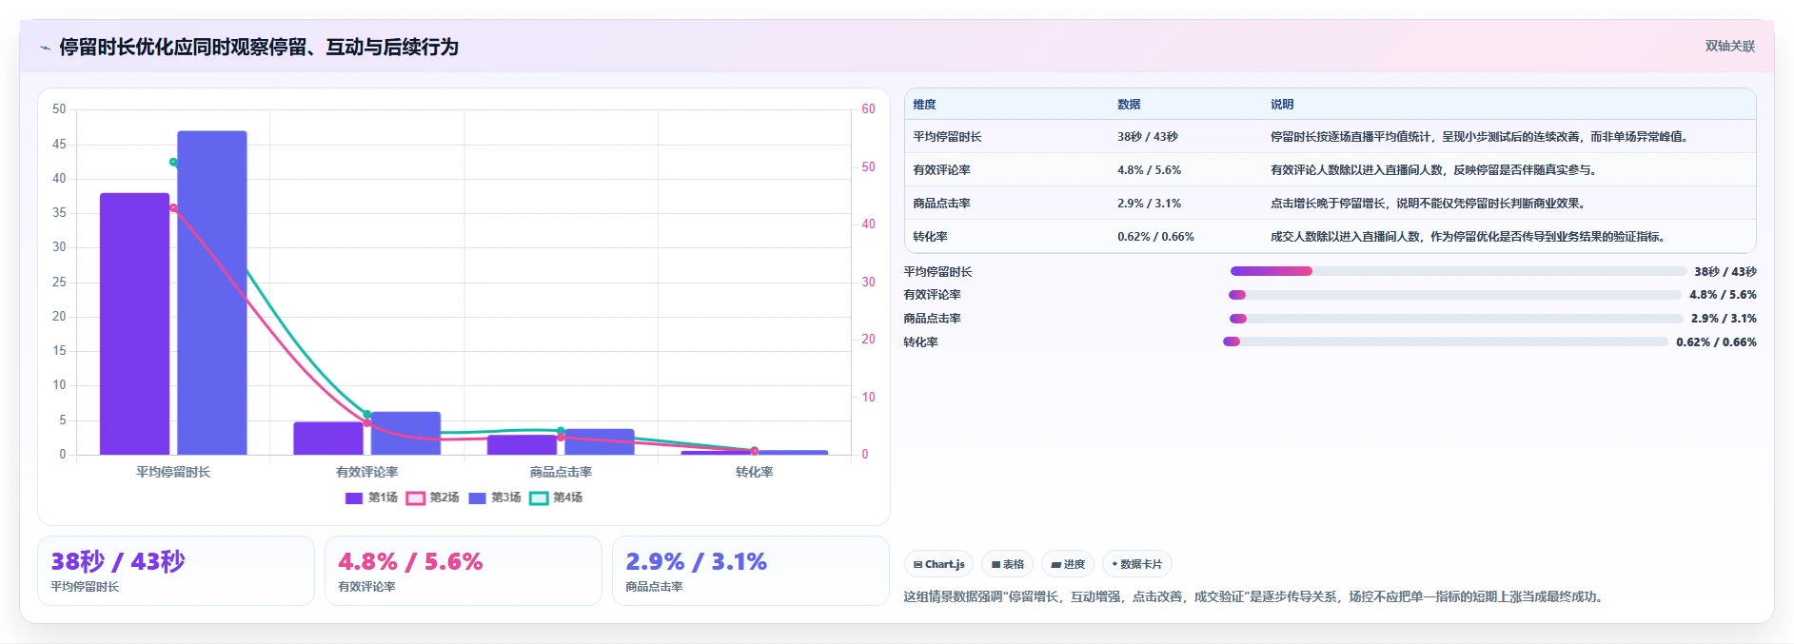Toggle the 第2场 legend series
This screenshot has height=644, width=1794.
432,498
